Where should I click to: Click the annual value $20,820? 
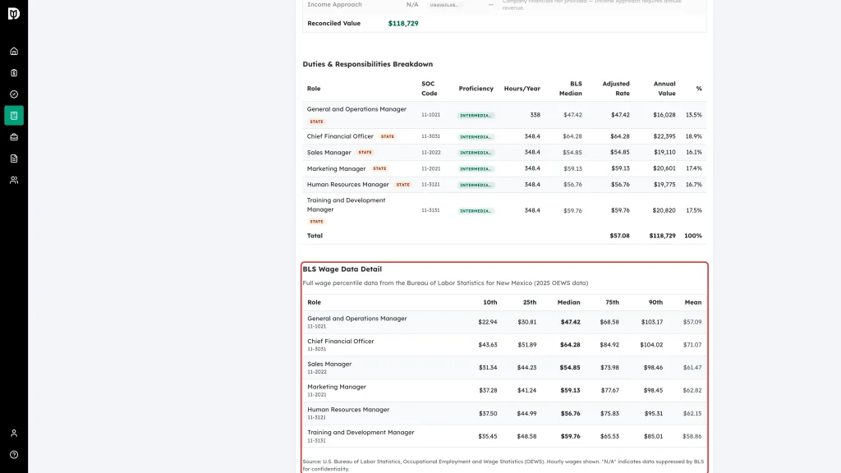(664, 210)
